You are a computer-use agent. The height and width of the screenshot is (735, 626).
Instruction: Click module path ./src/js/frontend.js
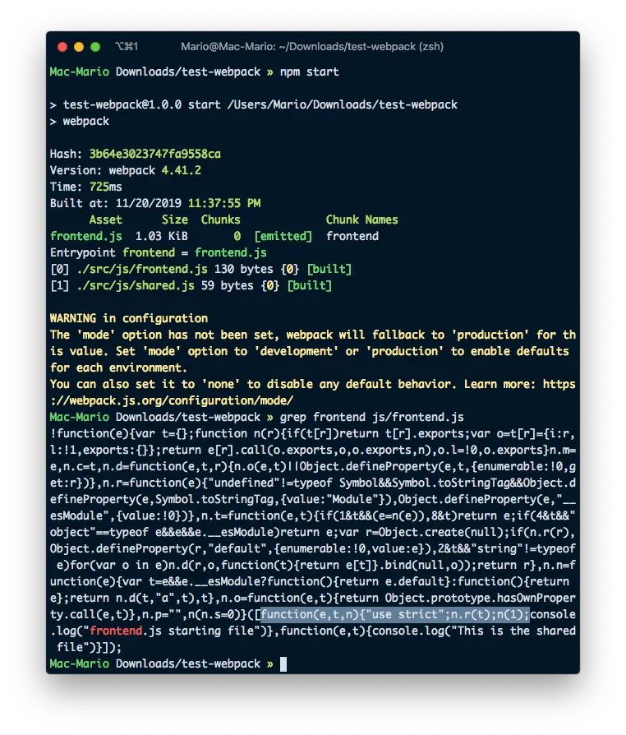click(142, 269)
